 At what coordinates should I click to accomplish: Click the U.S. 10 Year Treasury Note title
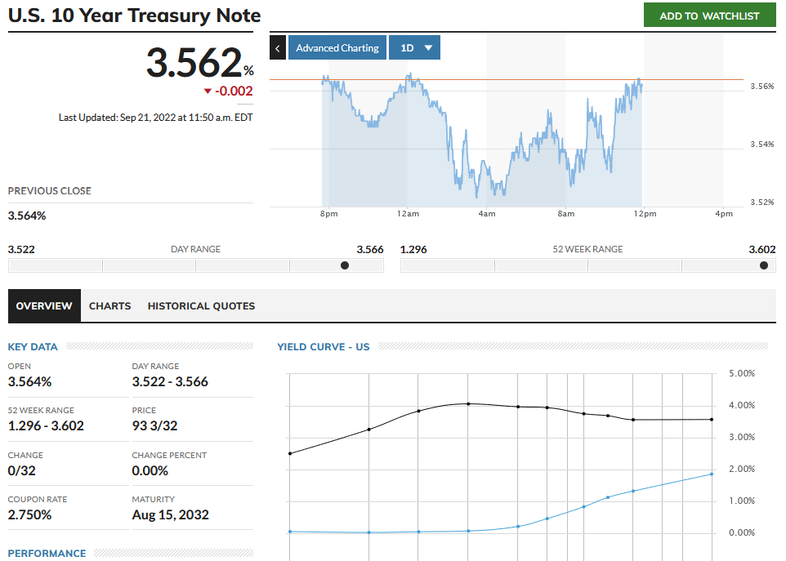pyautogui.click(x=134, y=16)
